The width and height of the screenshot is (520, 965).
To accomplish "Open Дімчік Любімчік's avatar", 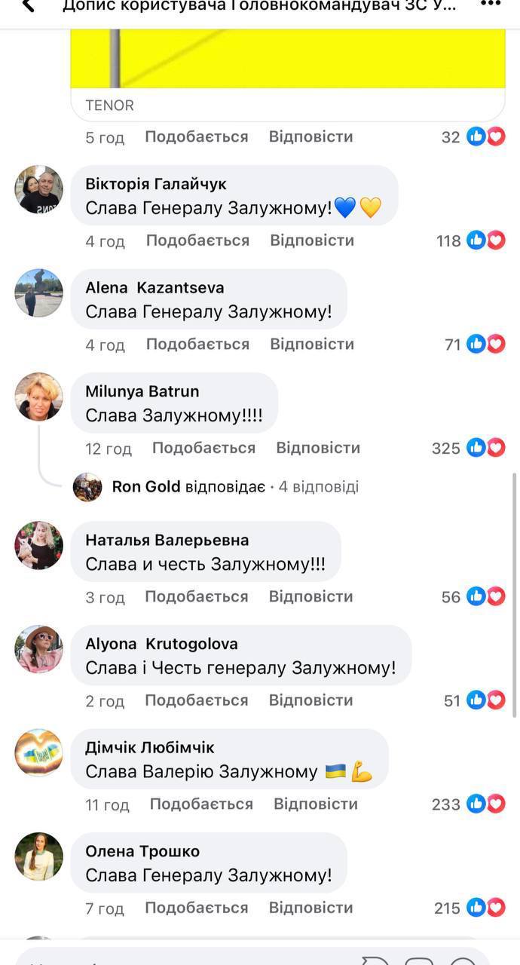I will 39,753.
